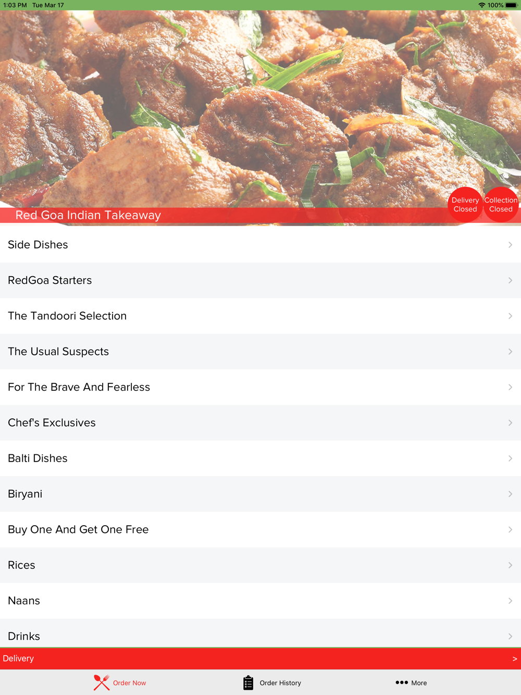The height and width of the screenshot is (695, 521).
Task: Open Side Dishes chevron
Action: [510, 245]
